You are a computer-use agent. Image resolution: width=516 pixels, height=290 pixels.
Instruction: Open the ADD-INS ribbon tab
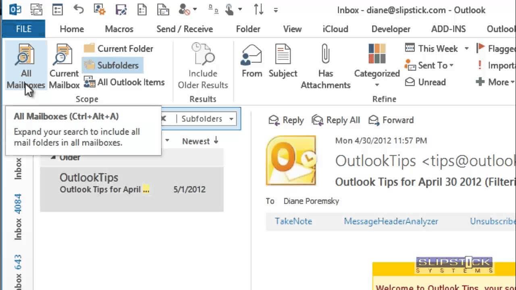448,29
